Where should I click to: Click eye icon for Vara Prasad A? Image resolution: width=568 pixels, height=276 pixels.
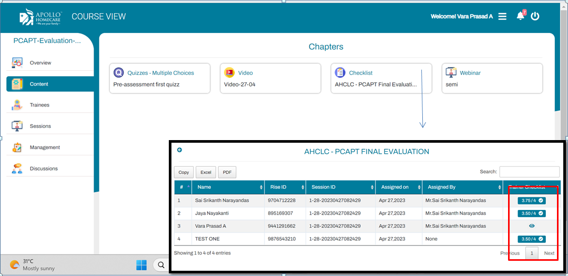point(532,226)
